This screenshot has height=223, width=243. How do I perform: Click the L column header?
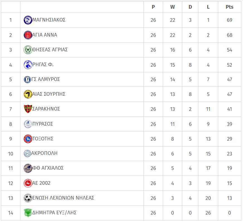pos(208,7)
